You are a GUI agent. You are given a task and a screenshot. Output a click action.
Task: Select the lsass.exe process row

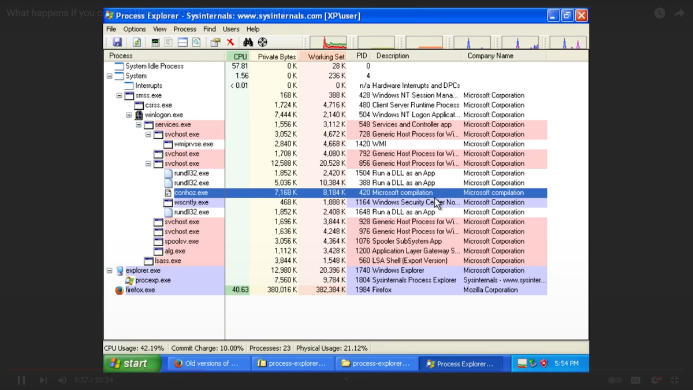click(x=326, y=261)
